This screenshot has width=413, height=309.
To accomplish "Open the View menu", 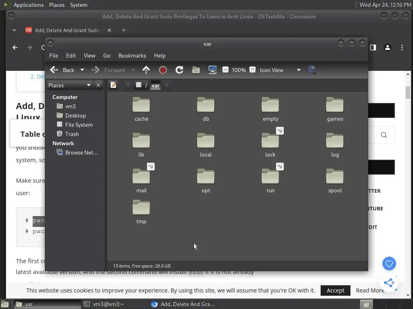I will tap(90, 56).
